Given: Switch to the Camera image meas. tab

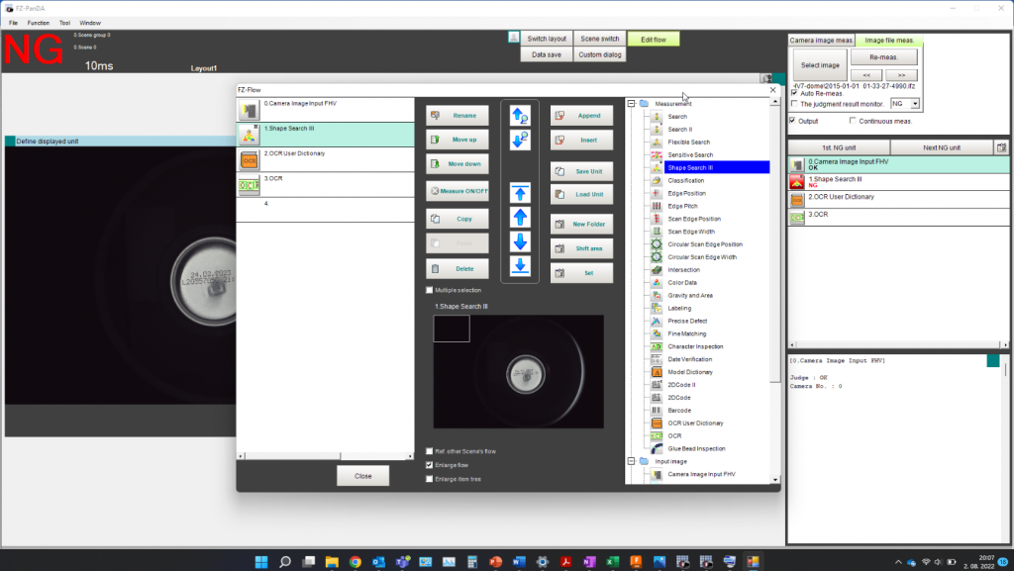Looking at the screenshot, I should (x=821, y=41).
